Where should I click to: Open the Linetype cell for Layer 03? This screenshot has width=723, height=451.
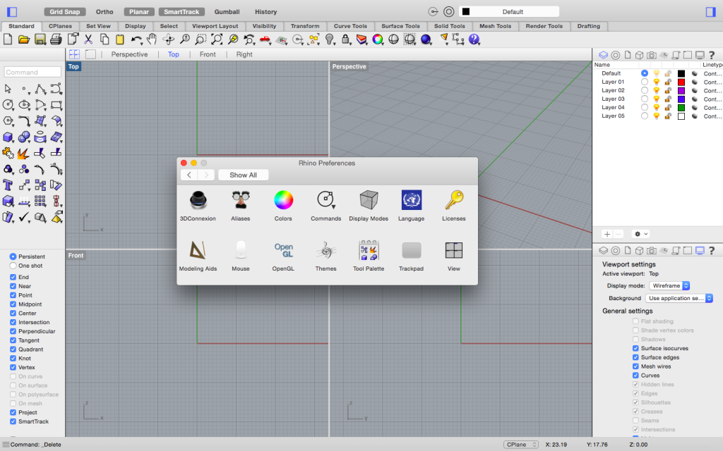712,99
